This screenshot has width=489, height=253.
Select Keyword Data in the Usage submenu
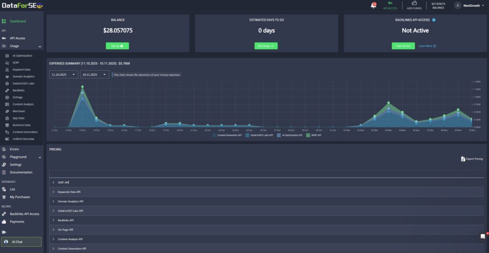click(21, 70)
